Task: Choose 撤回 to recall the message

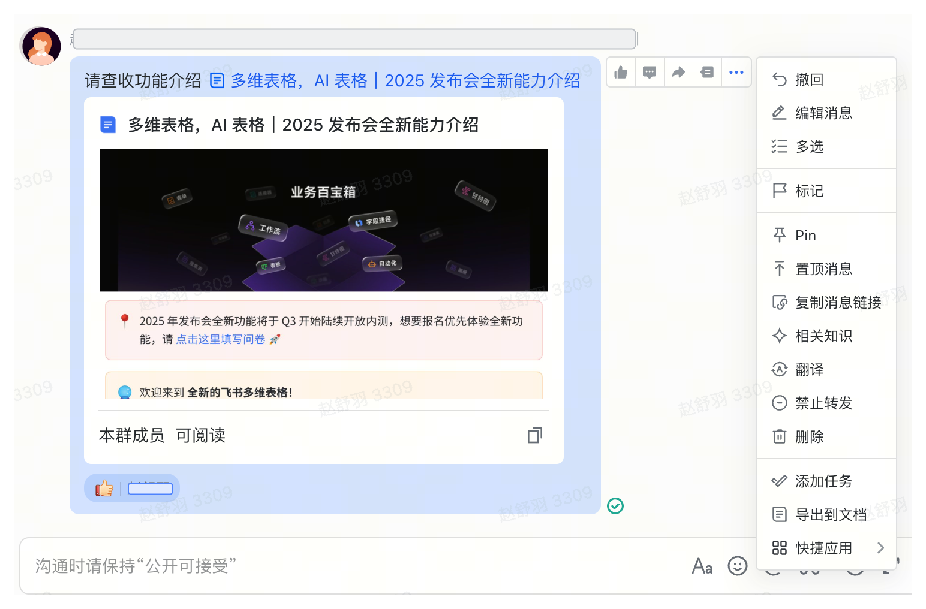Action: click(x=809, y=80)
